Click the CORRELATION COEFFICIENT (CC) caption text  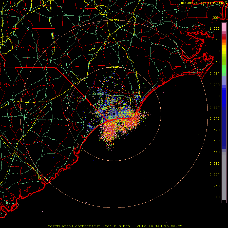tap(80, 226)
